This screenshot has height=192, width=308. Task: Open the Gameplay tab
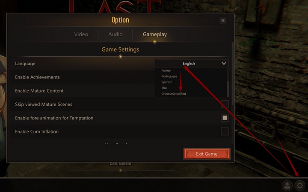155,34
